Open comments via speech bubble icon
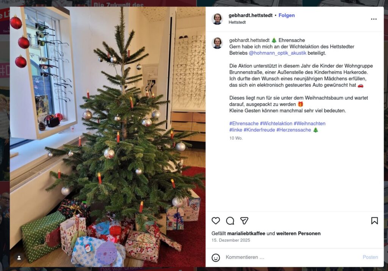This screenshot has width=388, height=271. coord(230,221)
